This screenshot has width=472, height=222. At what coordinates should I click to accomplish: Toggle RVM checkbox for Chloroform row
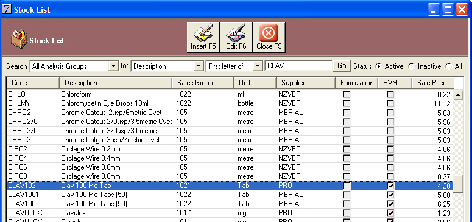tap(390, 94)
